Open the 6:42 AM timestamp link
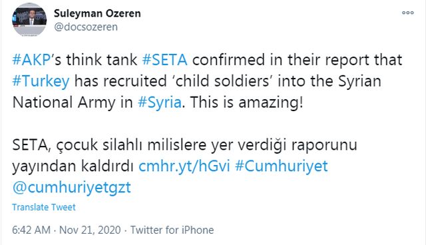Image resolution: width=426 pixels, height=245 pixels. coord(31,230)
